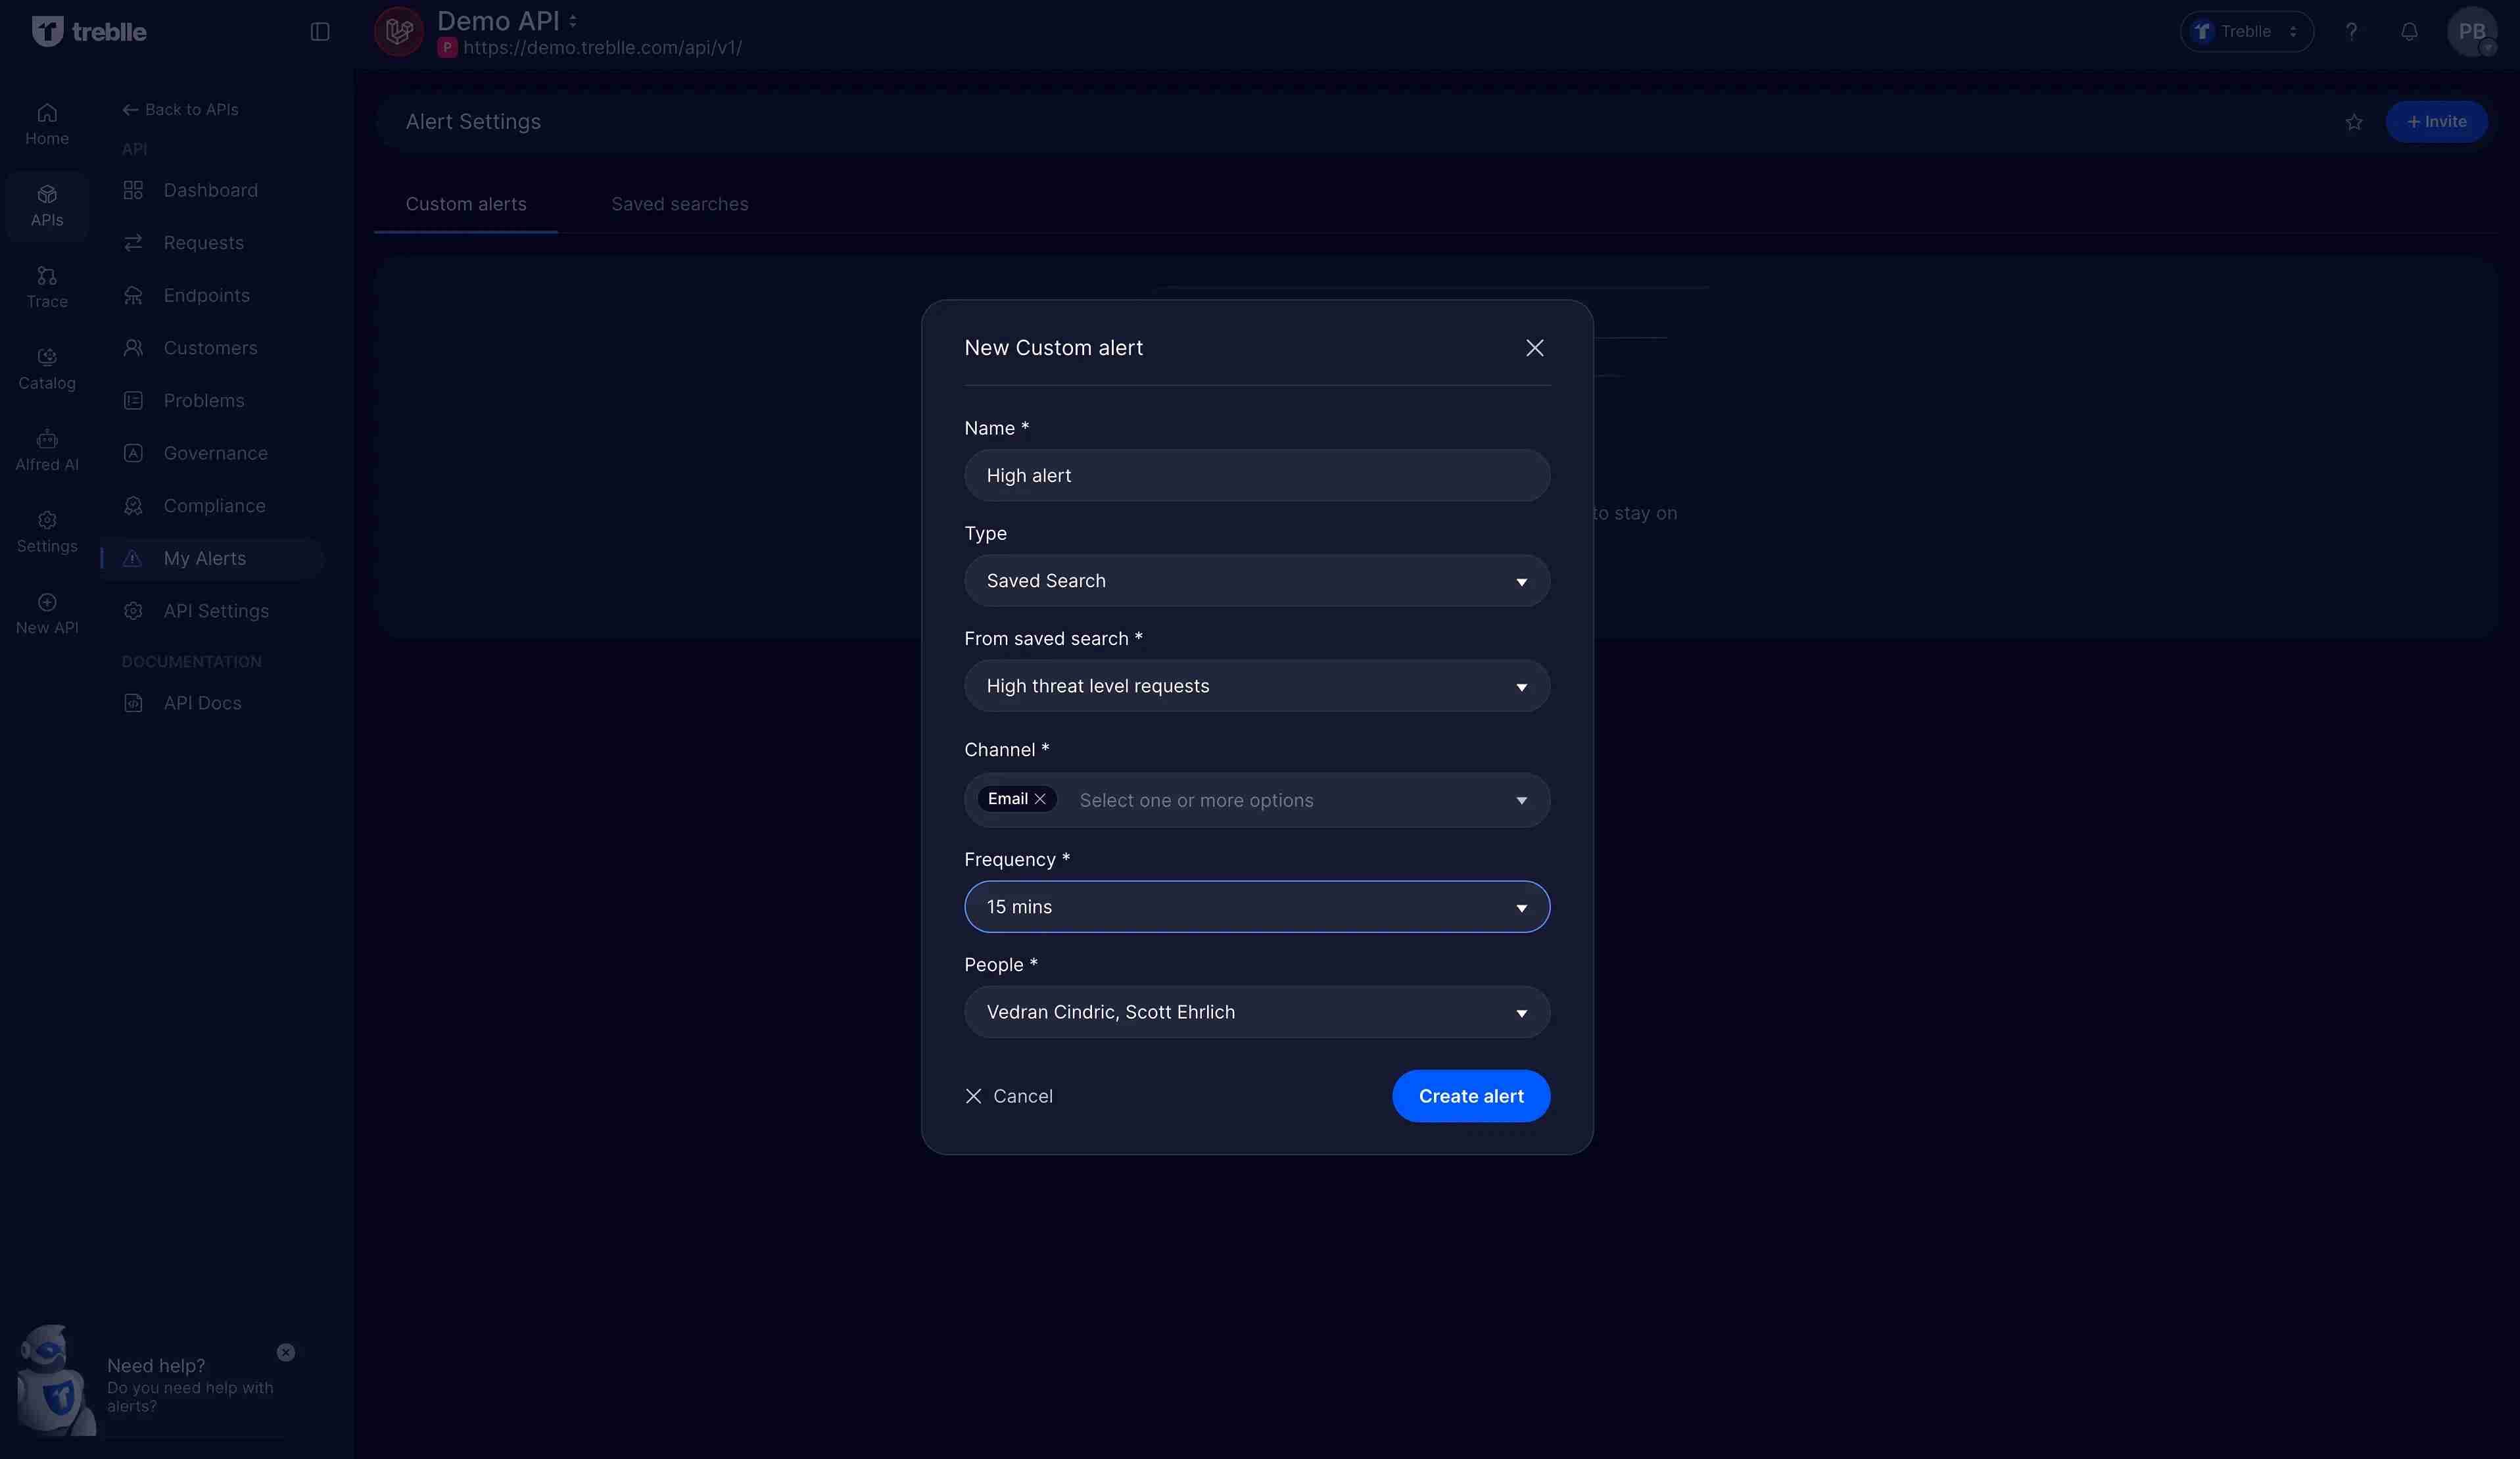This screenshot has height=1459, width=2520.
Task: Open the help question mark menu
Action: (2351, 31)
